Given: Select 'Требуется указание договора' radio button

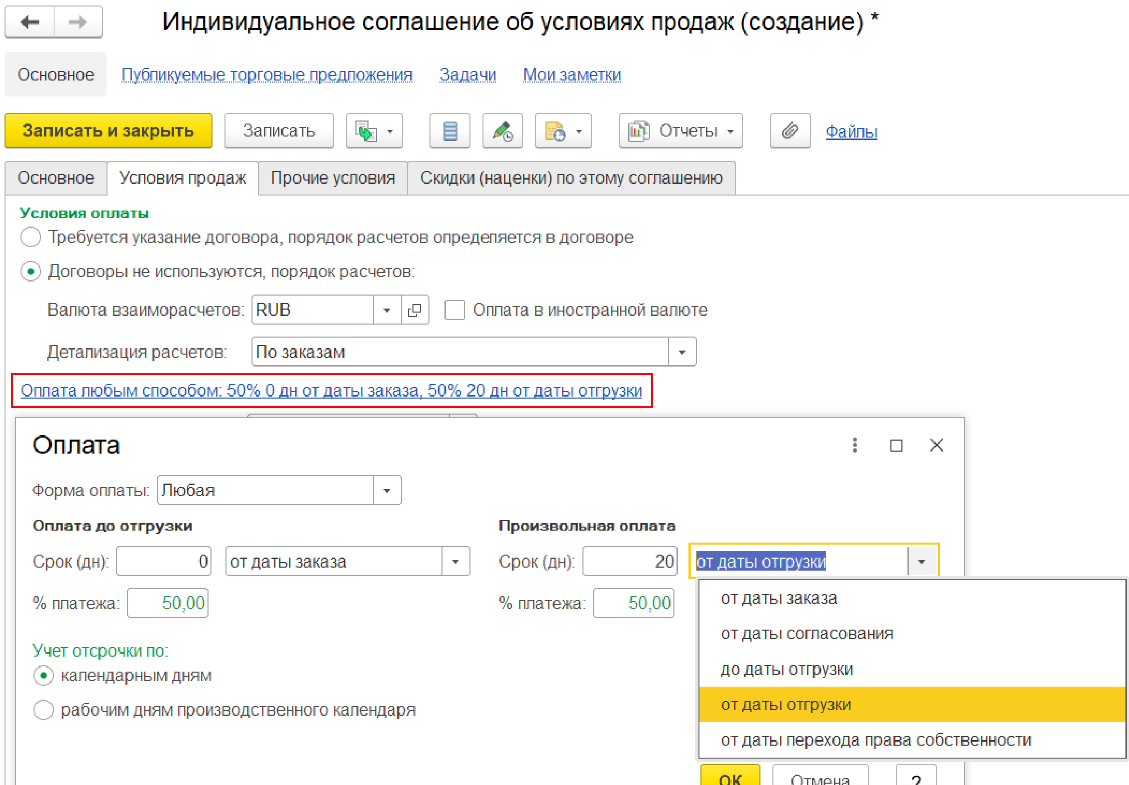Looking at the screenshot, I should (x=30, y=237).
